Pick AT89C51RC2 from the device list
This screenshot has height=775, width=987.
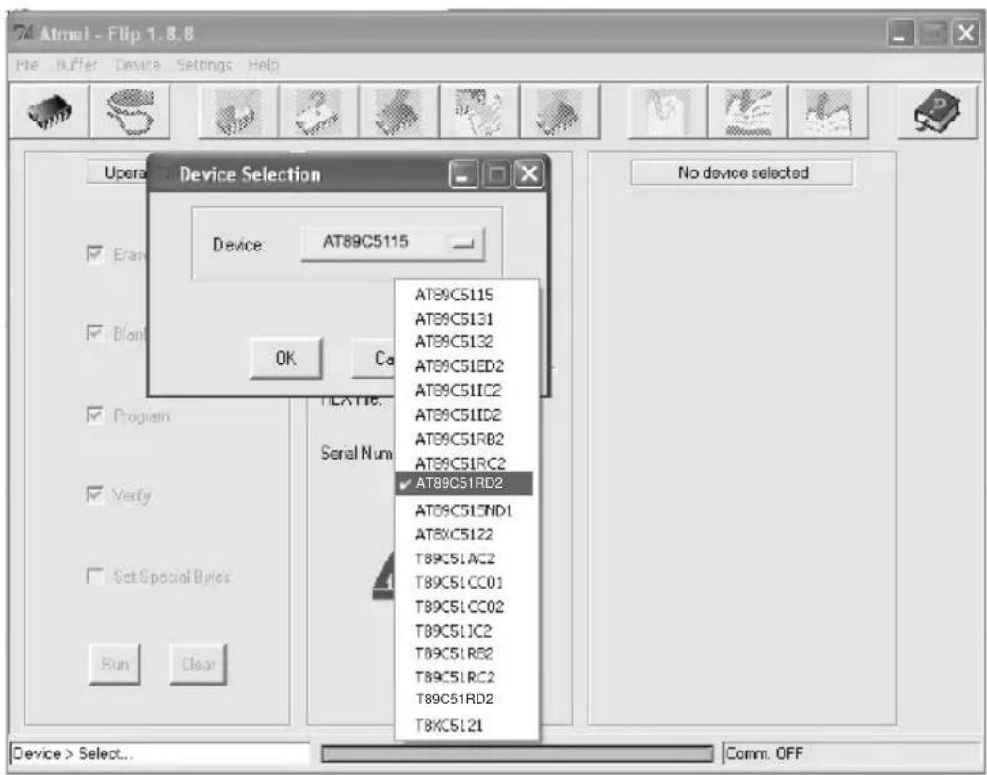tap(466, 462)
